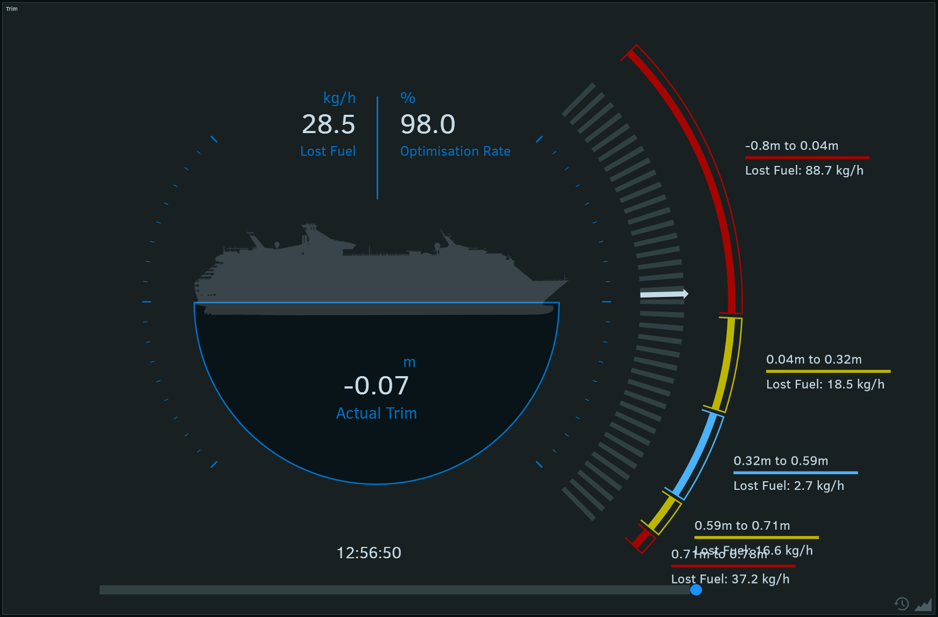Click the '0.04m to 0.32m' range label
The width and height of the screenshot is (938, 617).
pos(814,359)
